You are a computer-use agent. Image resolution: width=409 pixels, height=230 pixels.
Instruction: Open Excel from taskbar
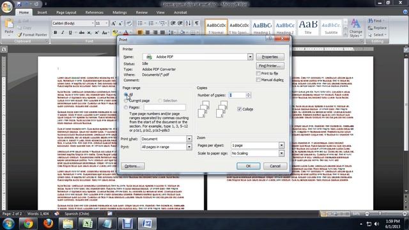coord(88,224)
